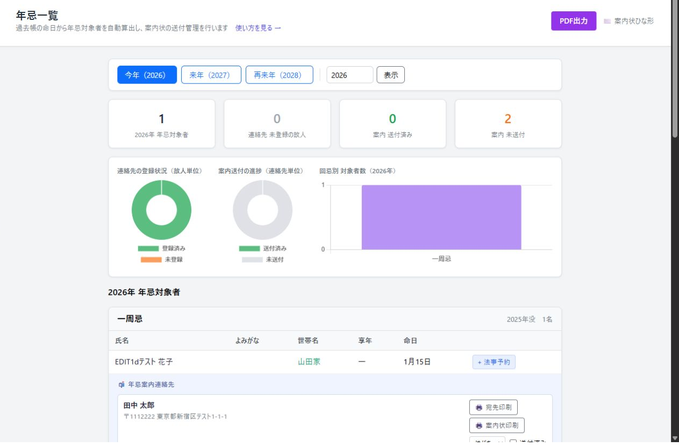Image resolution: width=679 pixels, height=447 pixels.
Task: Click the 命日 column header
Action: tap(411, 340)
